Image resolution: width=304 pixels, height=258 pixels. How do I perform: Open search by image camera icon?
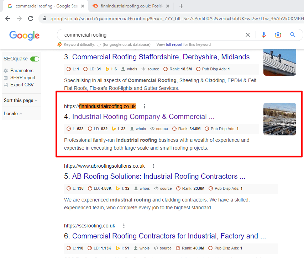278,35
